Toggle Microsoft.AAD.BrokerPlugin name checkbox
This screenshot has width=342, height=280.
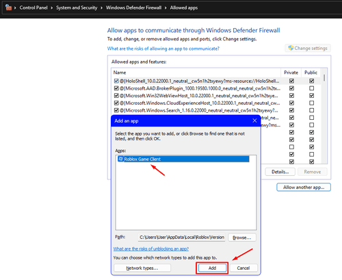(116, 88)
